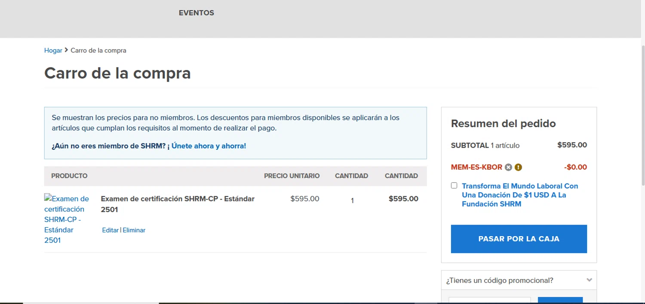The image size is (645, 304).
Task: Open the SHRM Foundation donation link
Action: (x=520, y=195)
